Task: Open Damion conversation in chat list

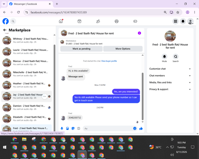Action: [x=27, y=107]
